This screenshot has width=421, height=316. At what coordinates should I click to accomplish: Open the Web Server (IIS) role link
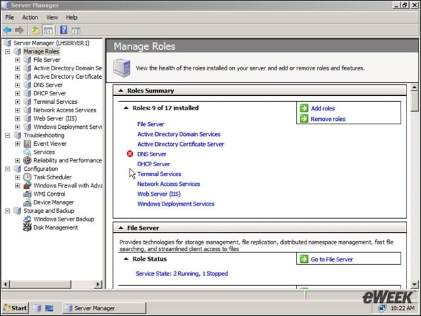coord(159,194)
